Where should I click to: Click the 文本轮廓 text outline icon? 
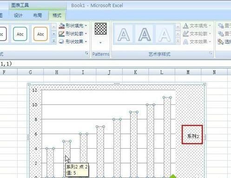(185, 34)
